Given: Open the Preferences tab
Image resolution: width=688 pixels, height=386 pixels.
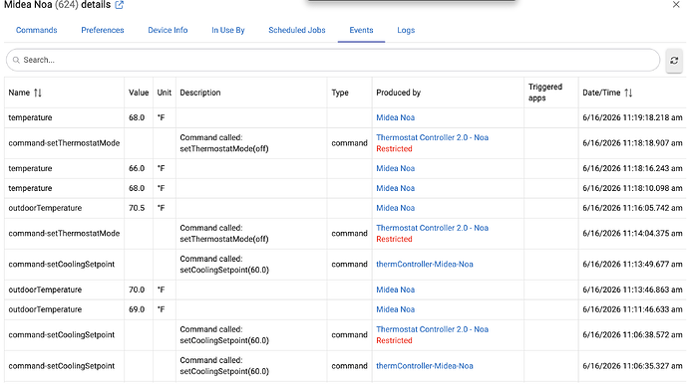Looking at the screenshot, I should pos(103,30).
